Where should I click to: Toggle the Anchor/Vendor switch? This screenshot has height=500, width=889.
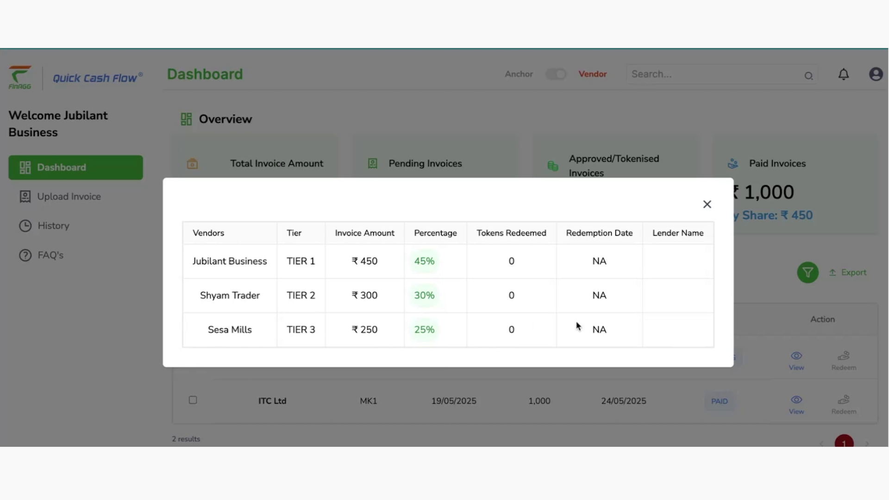click(x=556, y=74)
